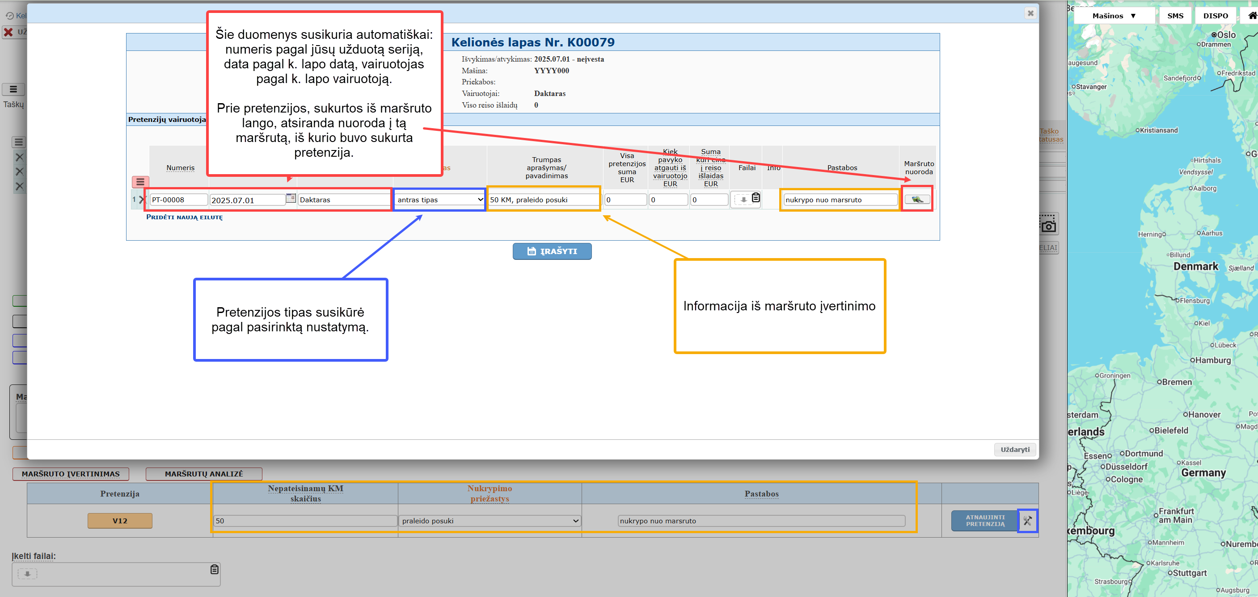The image size is (1258, 597).
Task: Close the dialog with top X icon
Action: tap(1030, 13)
